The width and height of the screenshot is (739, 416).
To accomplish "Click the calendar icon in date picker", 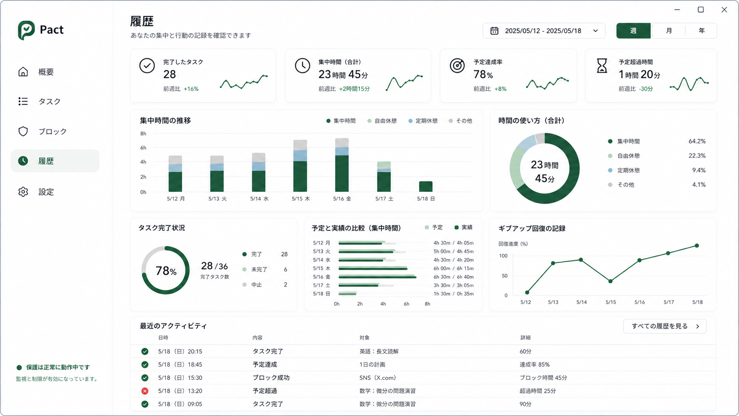I will tap(494, 31).
